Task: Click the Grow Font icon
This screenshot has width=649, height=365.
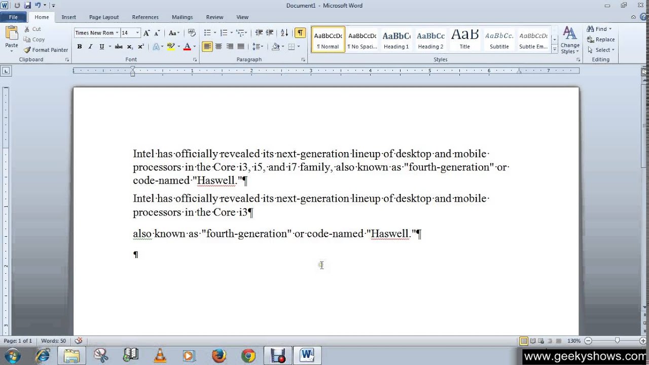Action: coord(147,33)
